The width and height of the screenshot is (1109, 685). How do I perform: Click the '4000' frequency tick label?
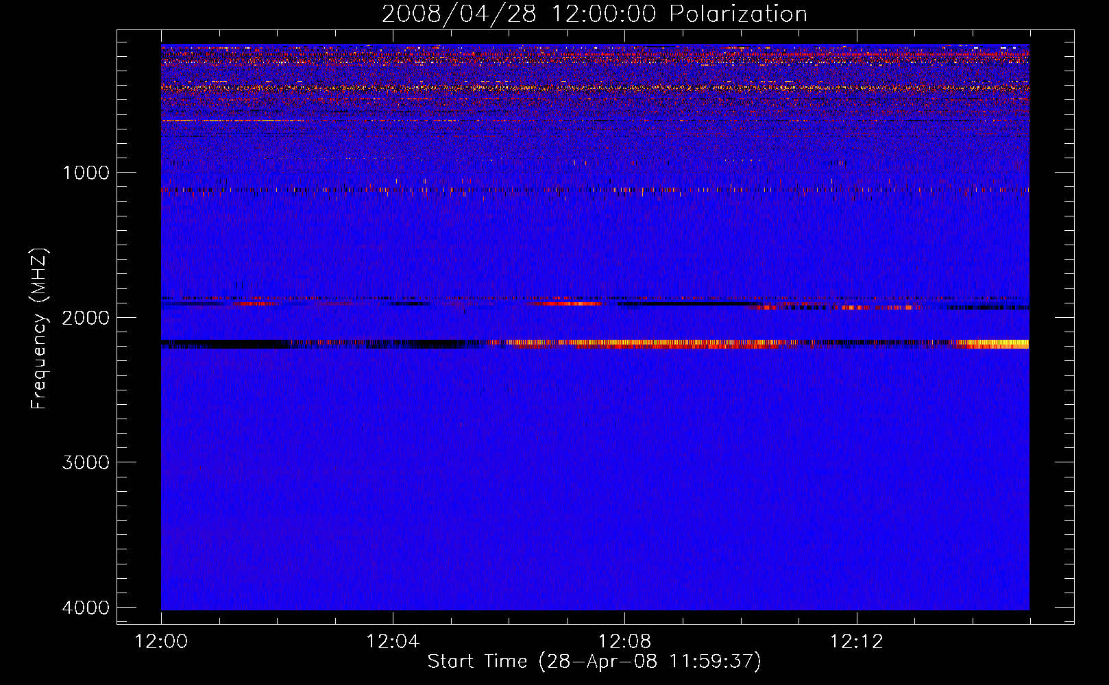tap(86, 608)
